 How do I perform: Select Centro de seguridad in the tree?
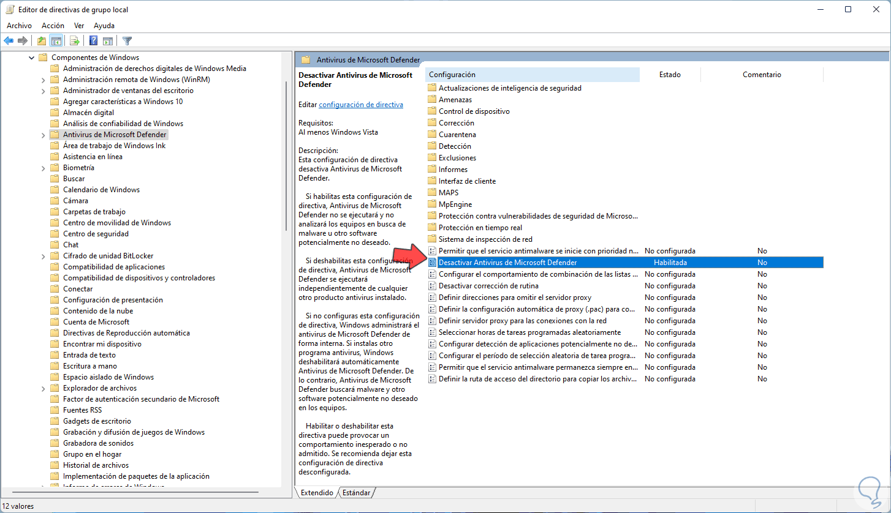[x=96, y=234]
